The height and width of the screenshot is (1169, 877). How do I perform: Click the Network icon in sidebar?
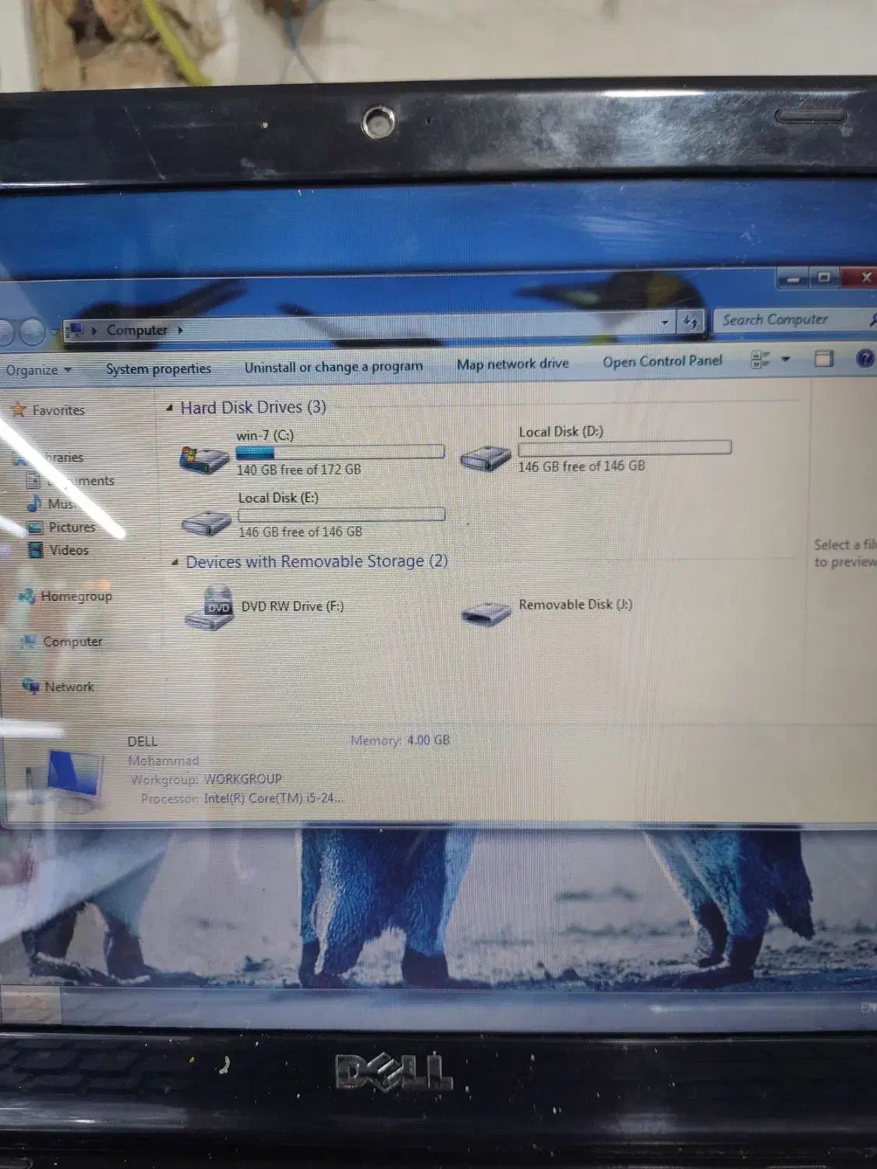(x=30, y=687)
